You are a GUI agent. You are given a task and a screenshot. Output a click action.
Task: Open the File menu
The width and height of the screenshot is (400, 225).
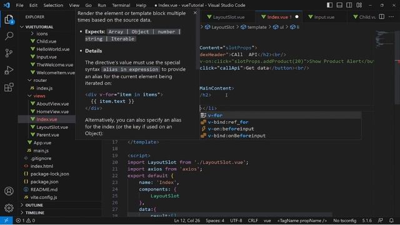click(x=19, y=5)
